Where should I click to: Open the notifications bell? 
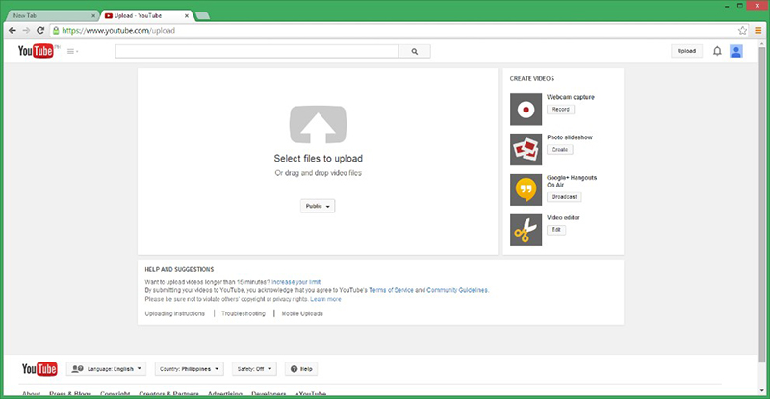716,51
